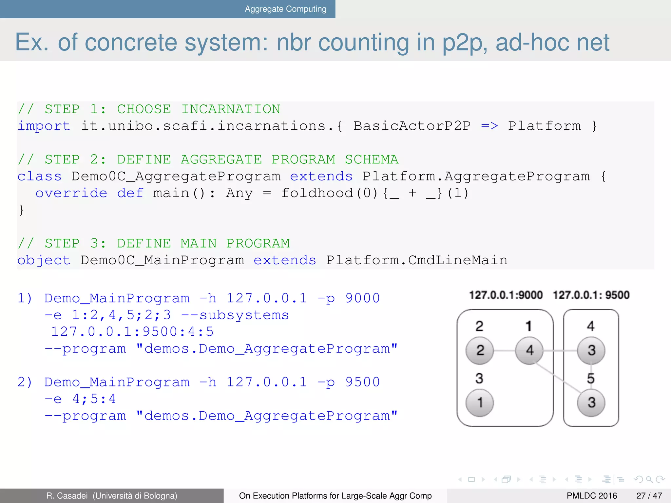Click command 1 with port -p 9000
Image resolution: width=671 pixels, height=503 pixels.
point(199,298)
